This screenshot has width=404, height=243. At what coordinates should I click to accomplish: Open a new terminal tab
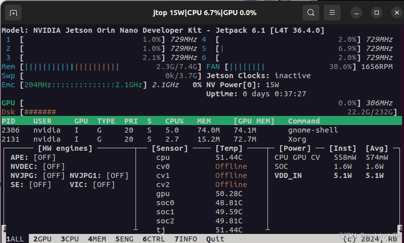[x=13, y=13]
